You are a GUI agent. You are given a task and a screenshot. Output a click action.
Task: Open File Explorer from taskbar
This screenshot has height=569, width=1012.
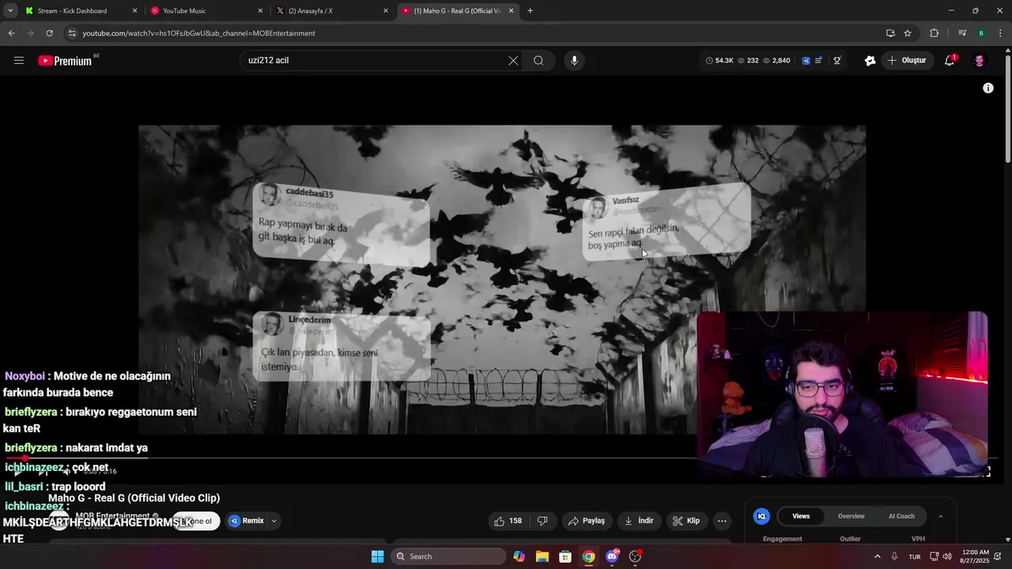[x=542, y=556]
